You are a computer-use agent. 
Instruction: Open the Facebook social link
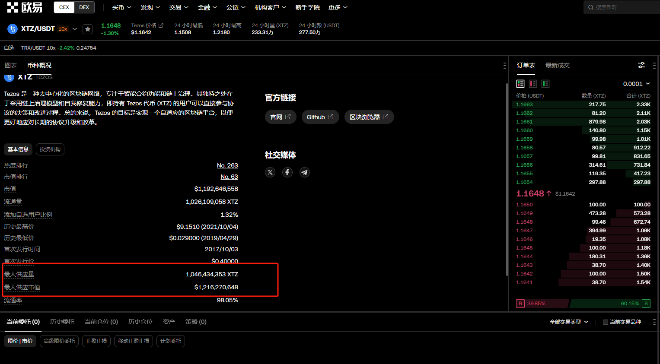pos(287,172)
